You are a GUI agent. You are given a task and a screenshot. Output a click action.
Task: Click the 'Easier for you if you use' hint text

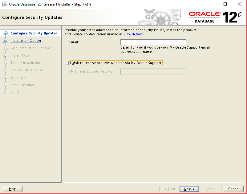pos(165,49)
